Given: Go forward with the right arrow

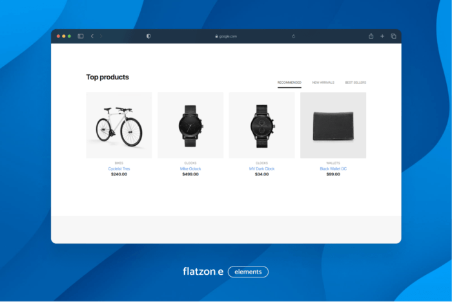Looking at the screenshot, I should (101, 36).
